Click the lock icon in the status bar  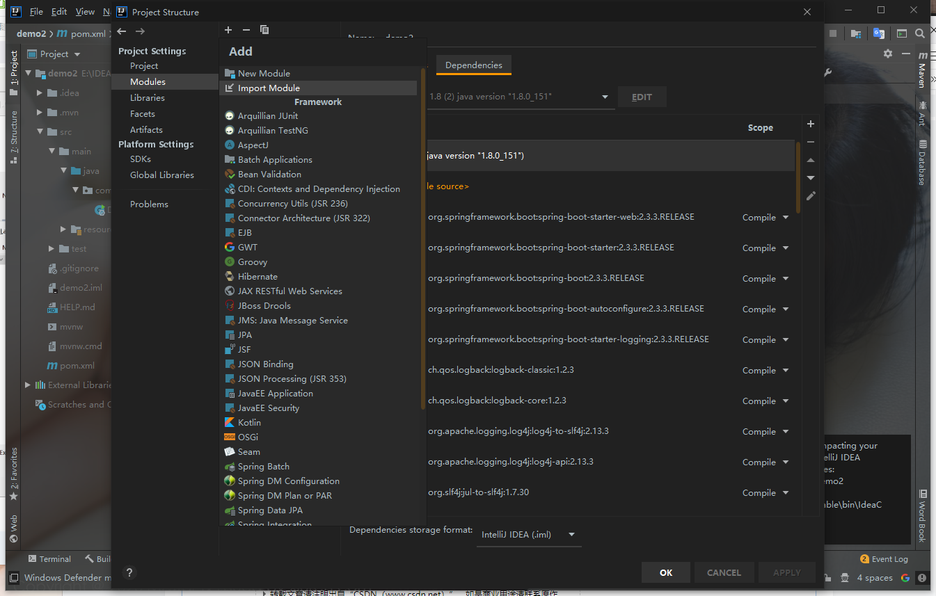coord(827,577)
